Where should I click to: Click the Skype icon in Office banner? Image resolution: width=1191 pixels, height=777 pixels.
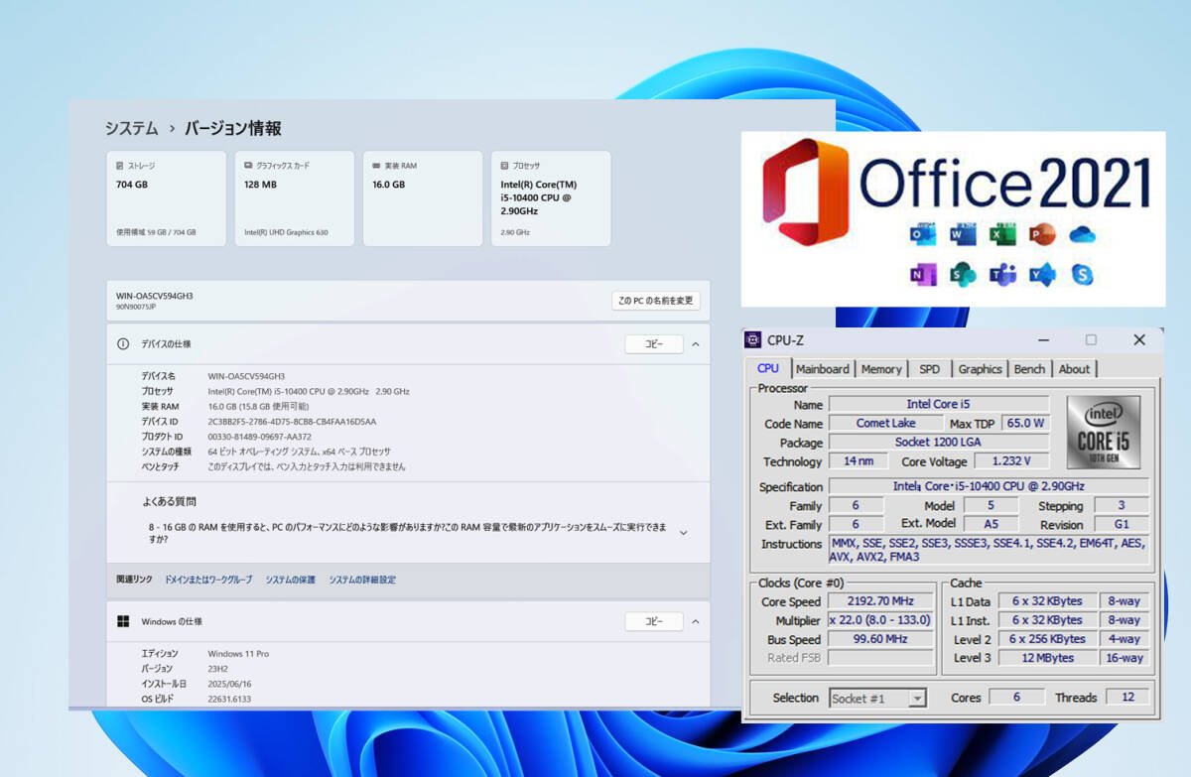pos(1082,275)
